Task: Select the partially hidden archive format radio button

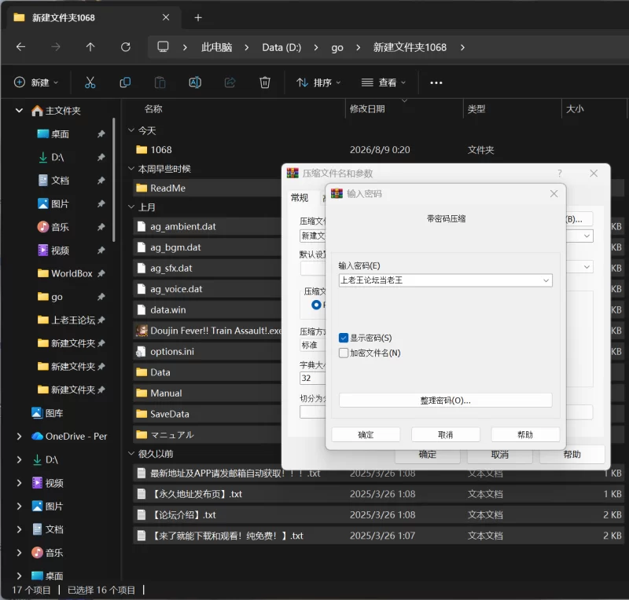Action: [316, 305]
